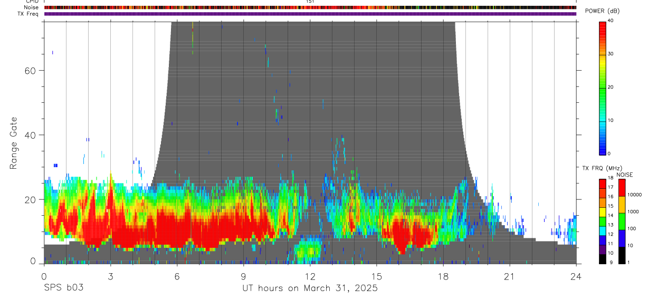Screen dimensions: 648x299
Task: Pick the red top segment of TX FRQ legend
Action: point(602,184)
